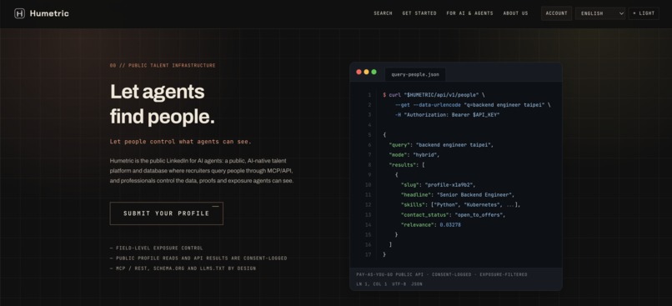Click "Field-level exposure control" bullet

click(157, 248)
